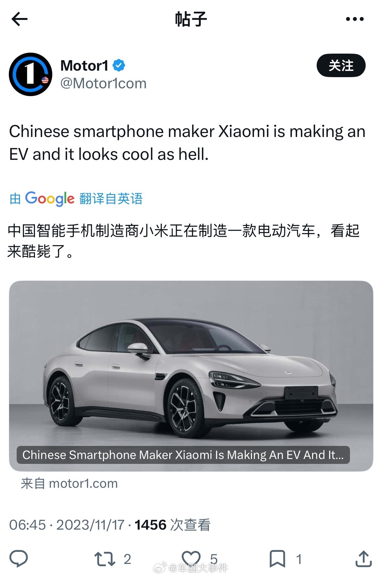Tap the 帖子 page title
The height and width of the screenshot is (577, 382).
(x=191, y=19)
